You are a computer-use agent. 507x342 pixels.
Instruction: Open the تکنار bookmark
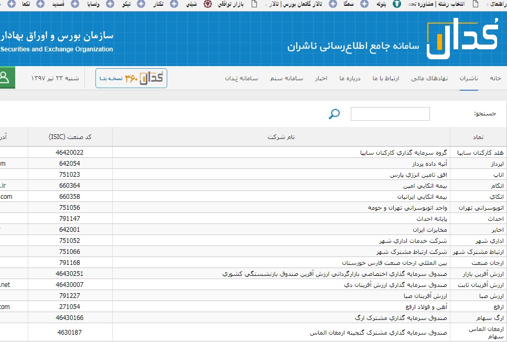click(x=166, y=4)
